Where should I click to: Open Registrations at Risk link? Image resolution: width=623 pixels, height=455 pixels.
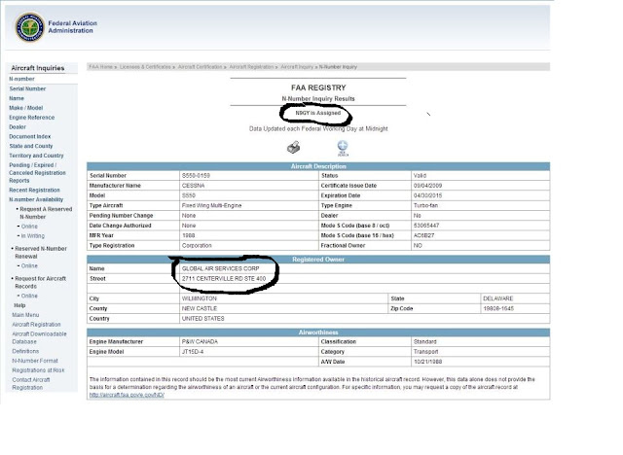[x=38, y=370]
